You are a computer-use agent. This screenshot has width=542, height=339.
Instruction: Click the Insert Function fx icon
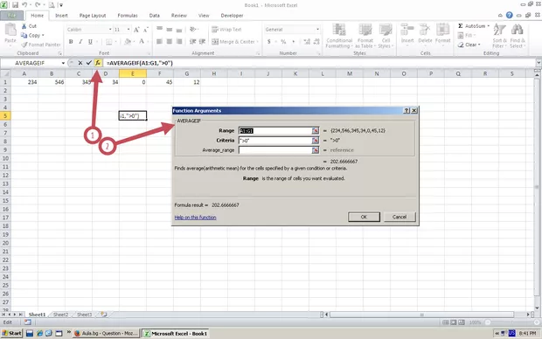pos(98,63)
